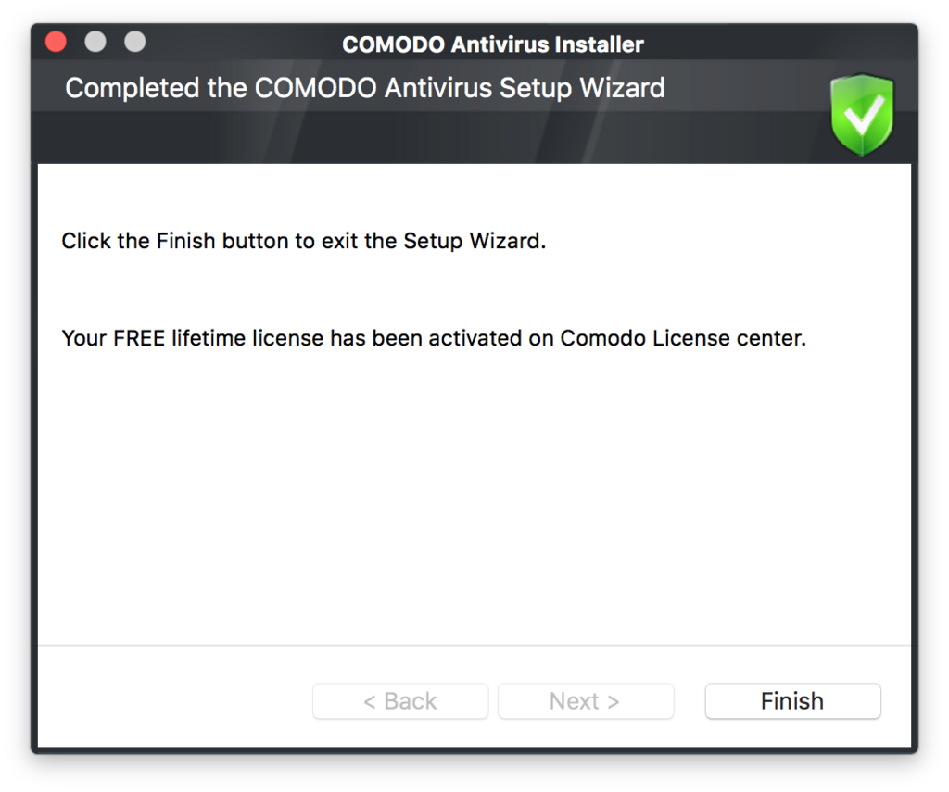949x792 pixels.
Task: Click the gray zoom window button
Action: coord(135,42)
